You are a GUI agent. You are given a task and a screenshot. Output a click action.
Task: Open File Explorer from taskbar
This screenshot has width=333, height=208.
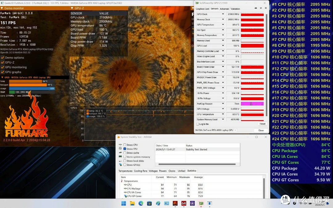pos(132,203)
